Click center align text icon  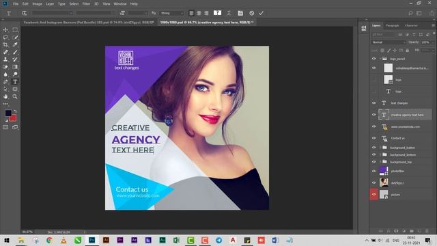(x=199, y=13)
